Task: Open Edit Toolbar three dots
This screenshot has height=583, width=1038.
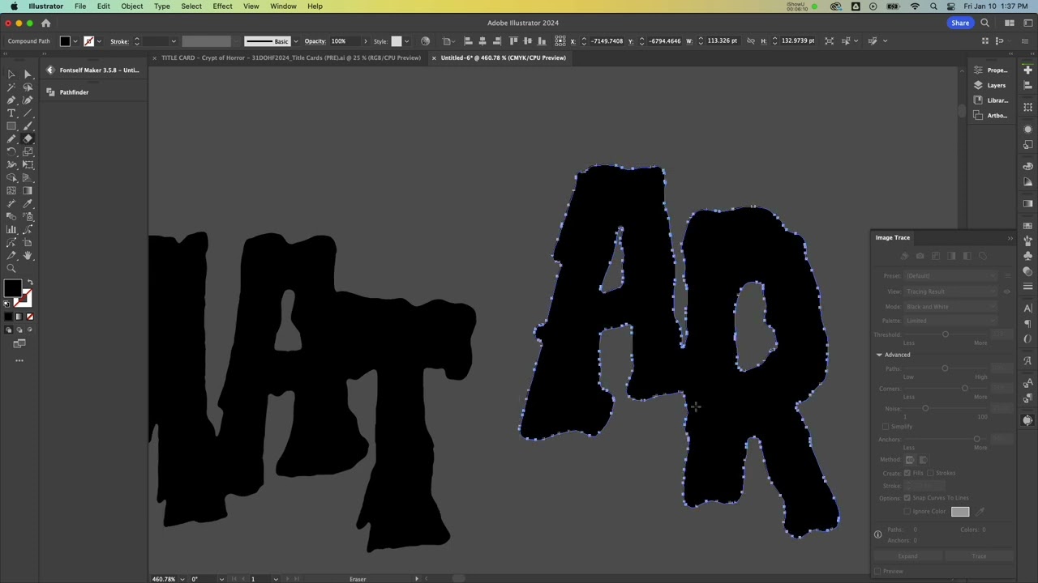Action: (19, 360)
